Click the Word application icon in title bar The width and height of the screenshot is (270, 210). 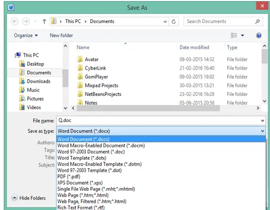pos(11,7)
